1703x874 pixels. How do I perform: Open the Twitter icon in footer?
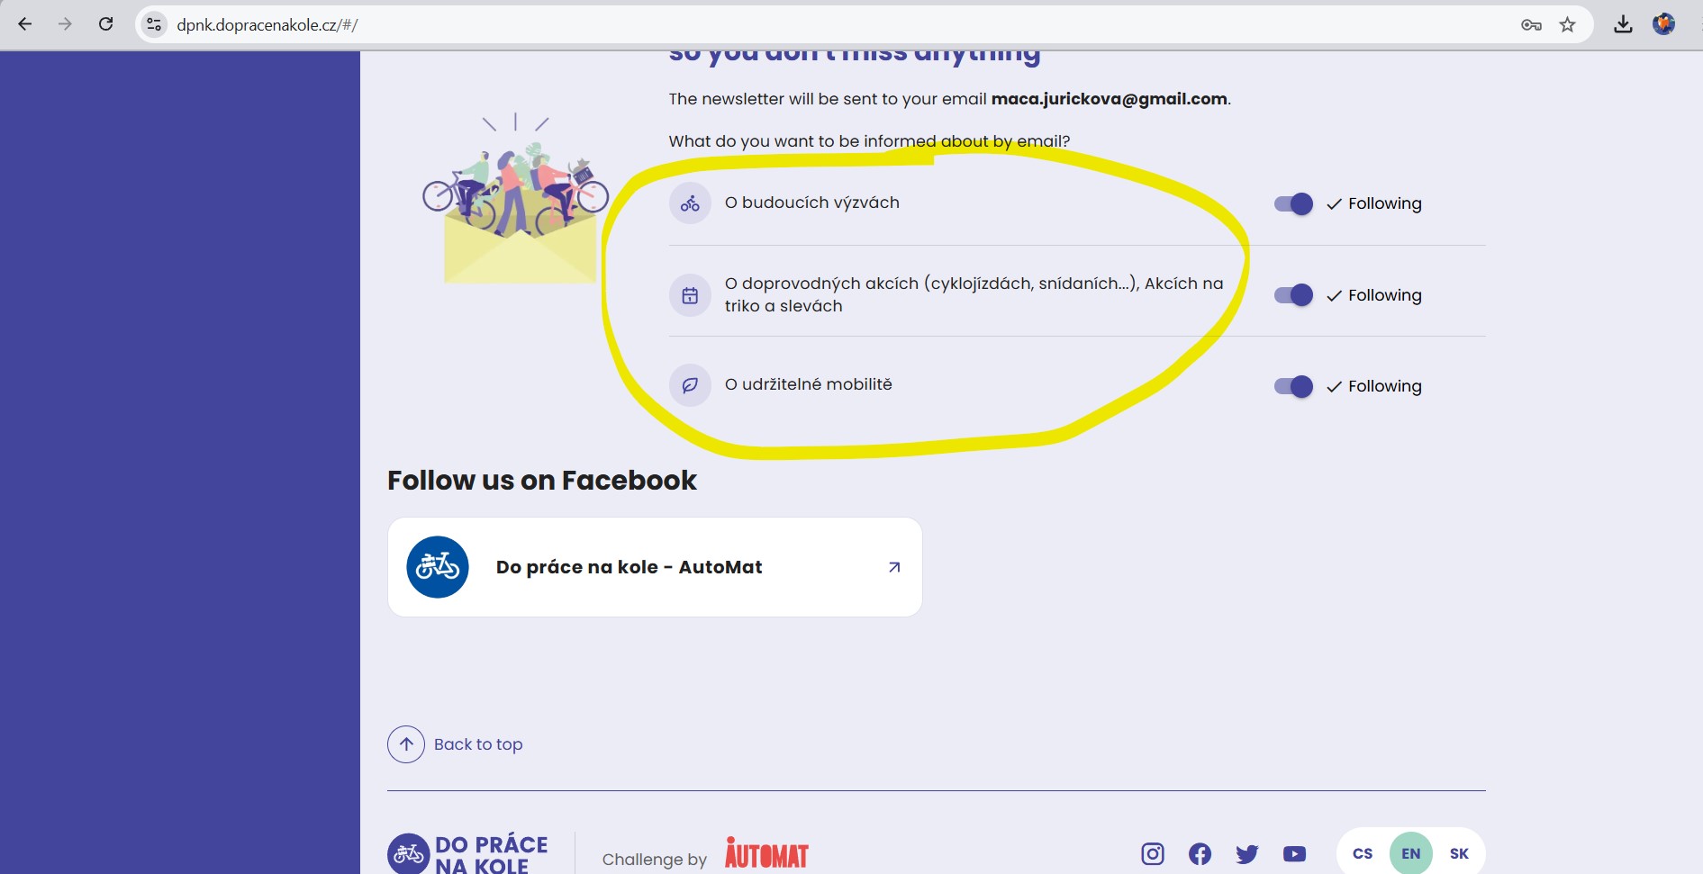tap(1246, 853)
